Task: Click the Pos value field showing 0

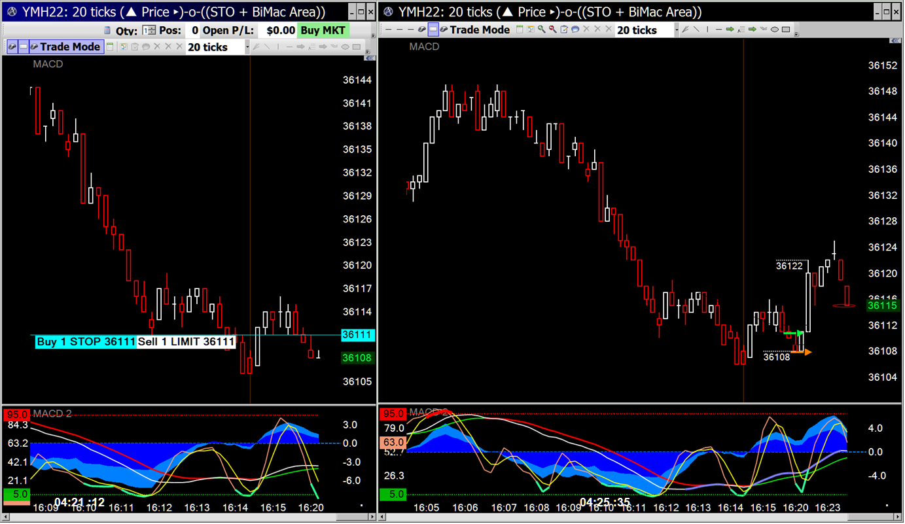Action: [192, 30]
